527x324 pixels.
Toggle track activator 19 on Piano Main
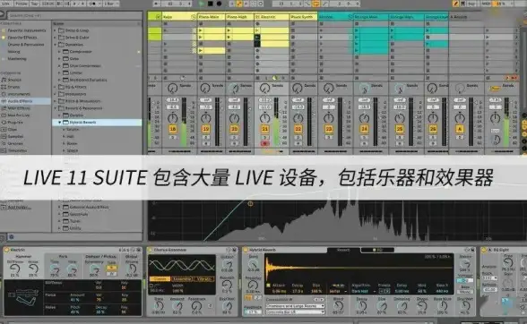[206, 129]
